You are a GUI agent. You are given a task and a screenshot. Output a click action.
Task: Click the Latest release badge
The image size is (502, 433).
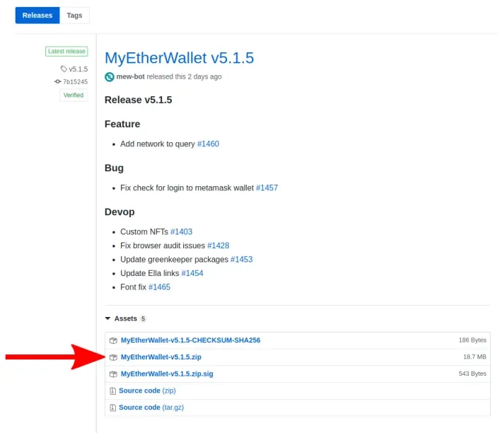point(66,51)
